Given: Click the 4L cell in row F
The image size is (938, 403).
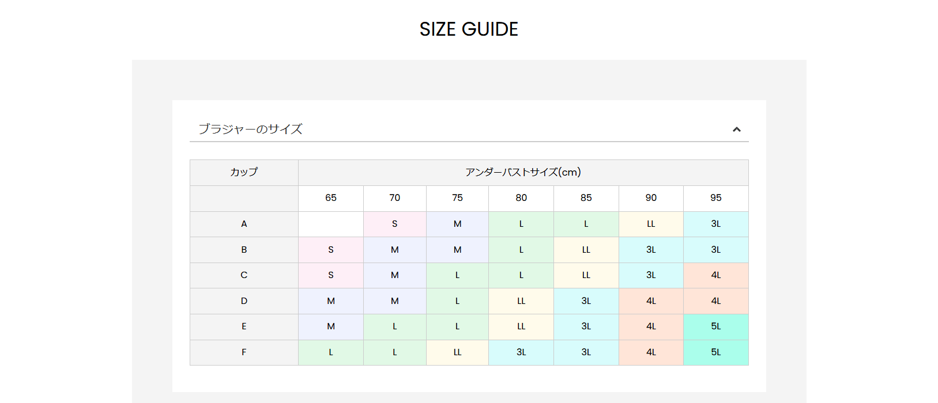Looking at the screenshot, I should tap(651, 352).
